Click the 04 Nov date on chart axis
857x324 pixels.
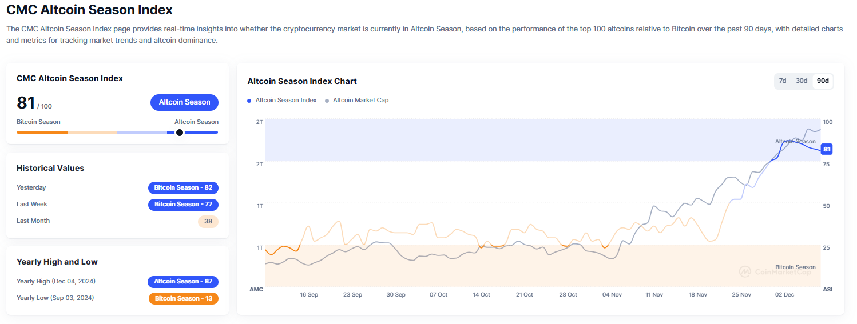coord(612,295)
